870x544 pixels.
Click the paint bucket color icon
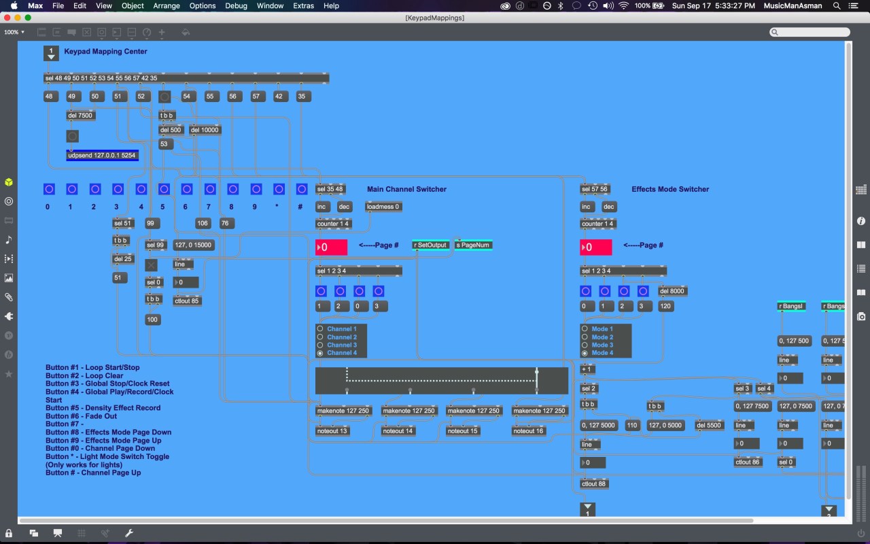pyautogui.click(x=186, y=32)
